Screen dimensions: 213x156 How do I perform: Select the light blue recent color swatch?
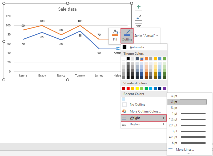point(124,99)
